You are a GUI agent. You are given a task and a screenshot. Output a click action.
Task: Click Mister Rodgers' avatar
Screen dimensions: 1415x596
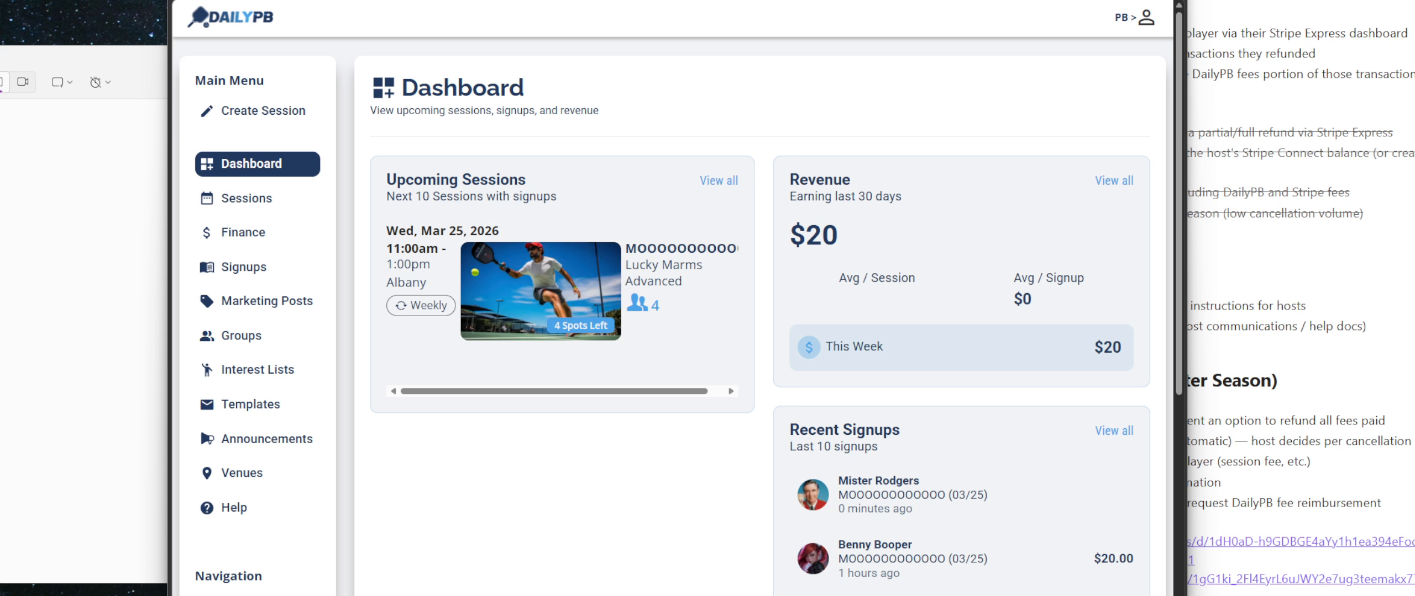click(813, 494)
